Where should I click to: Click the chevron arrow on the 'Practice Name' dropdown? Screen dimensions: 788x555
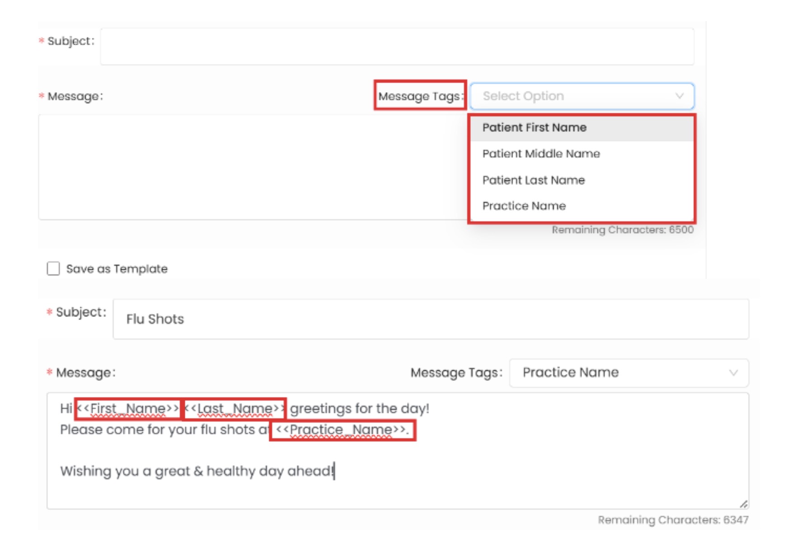pyautogui.click(x=733, y=373)
